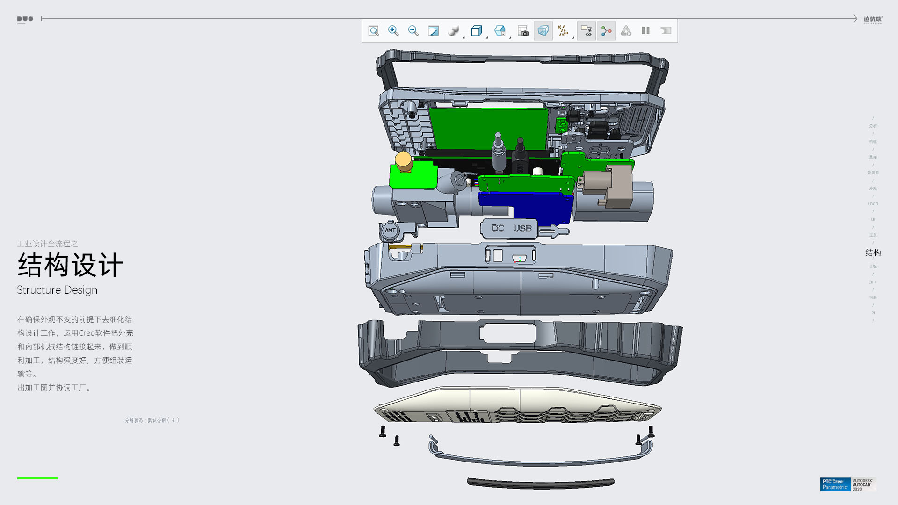Click the Zoom In magnifier icon
898x505 pixels.
click(x=393, y=31)
